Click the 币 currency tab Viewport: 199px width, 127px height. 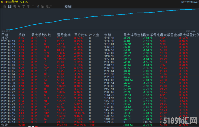pyautogui.click(x=33, y=6)
